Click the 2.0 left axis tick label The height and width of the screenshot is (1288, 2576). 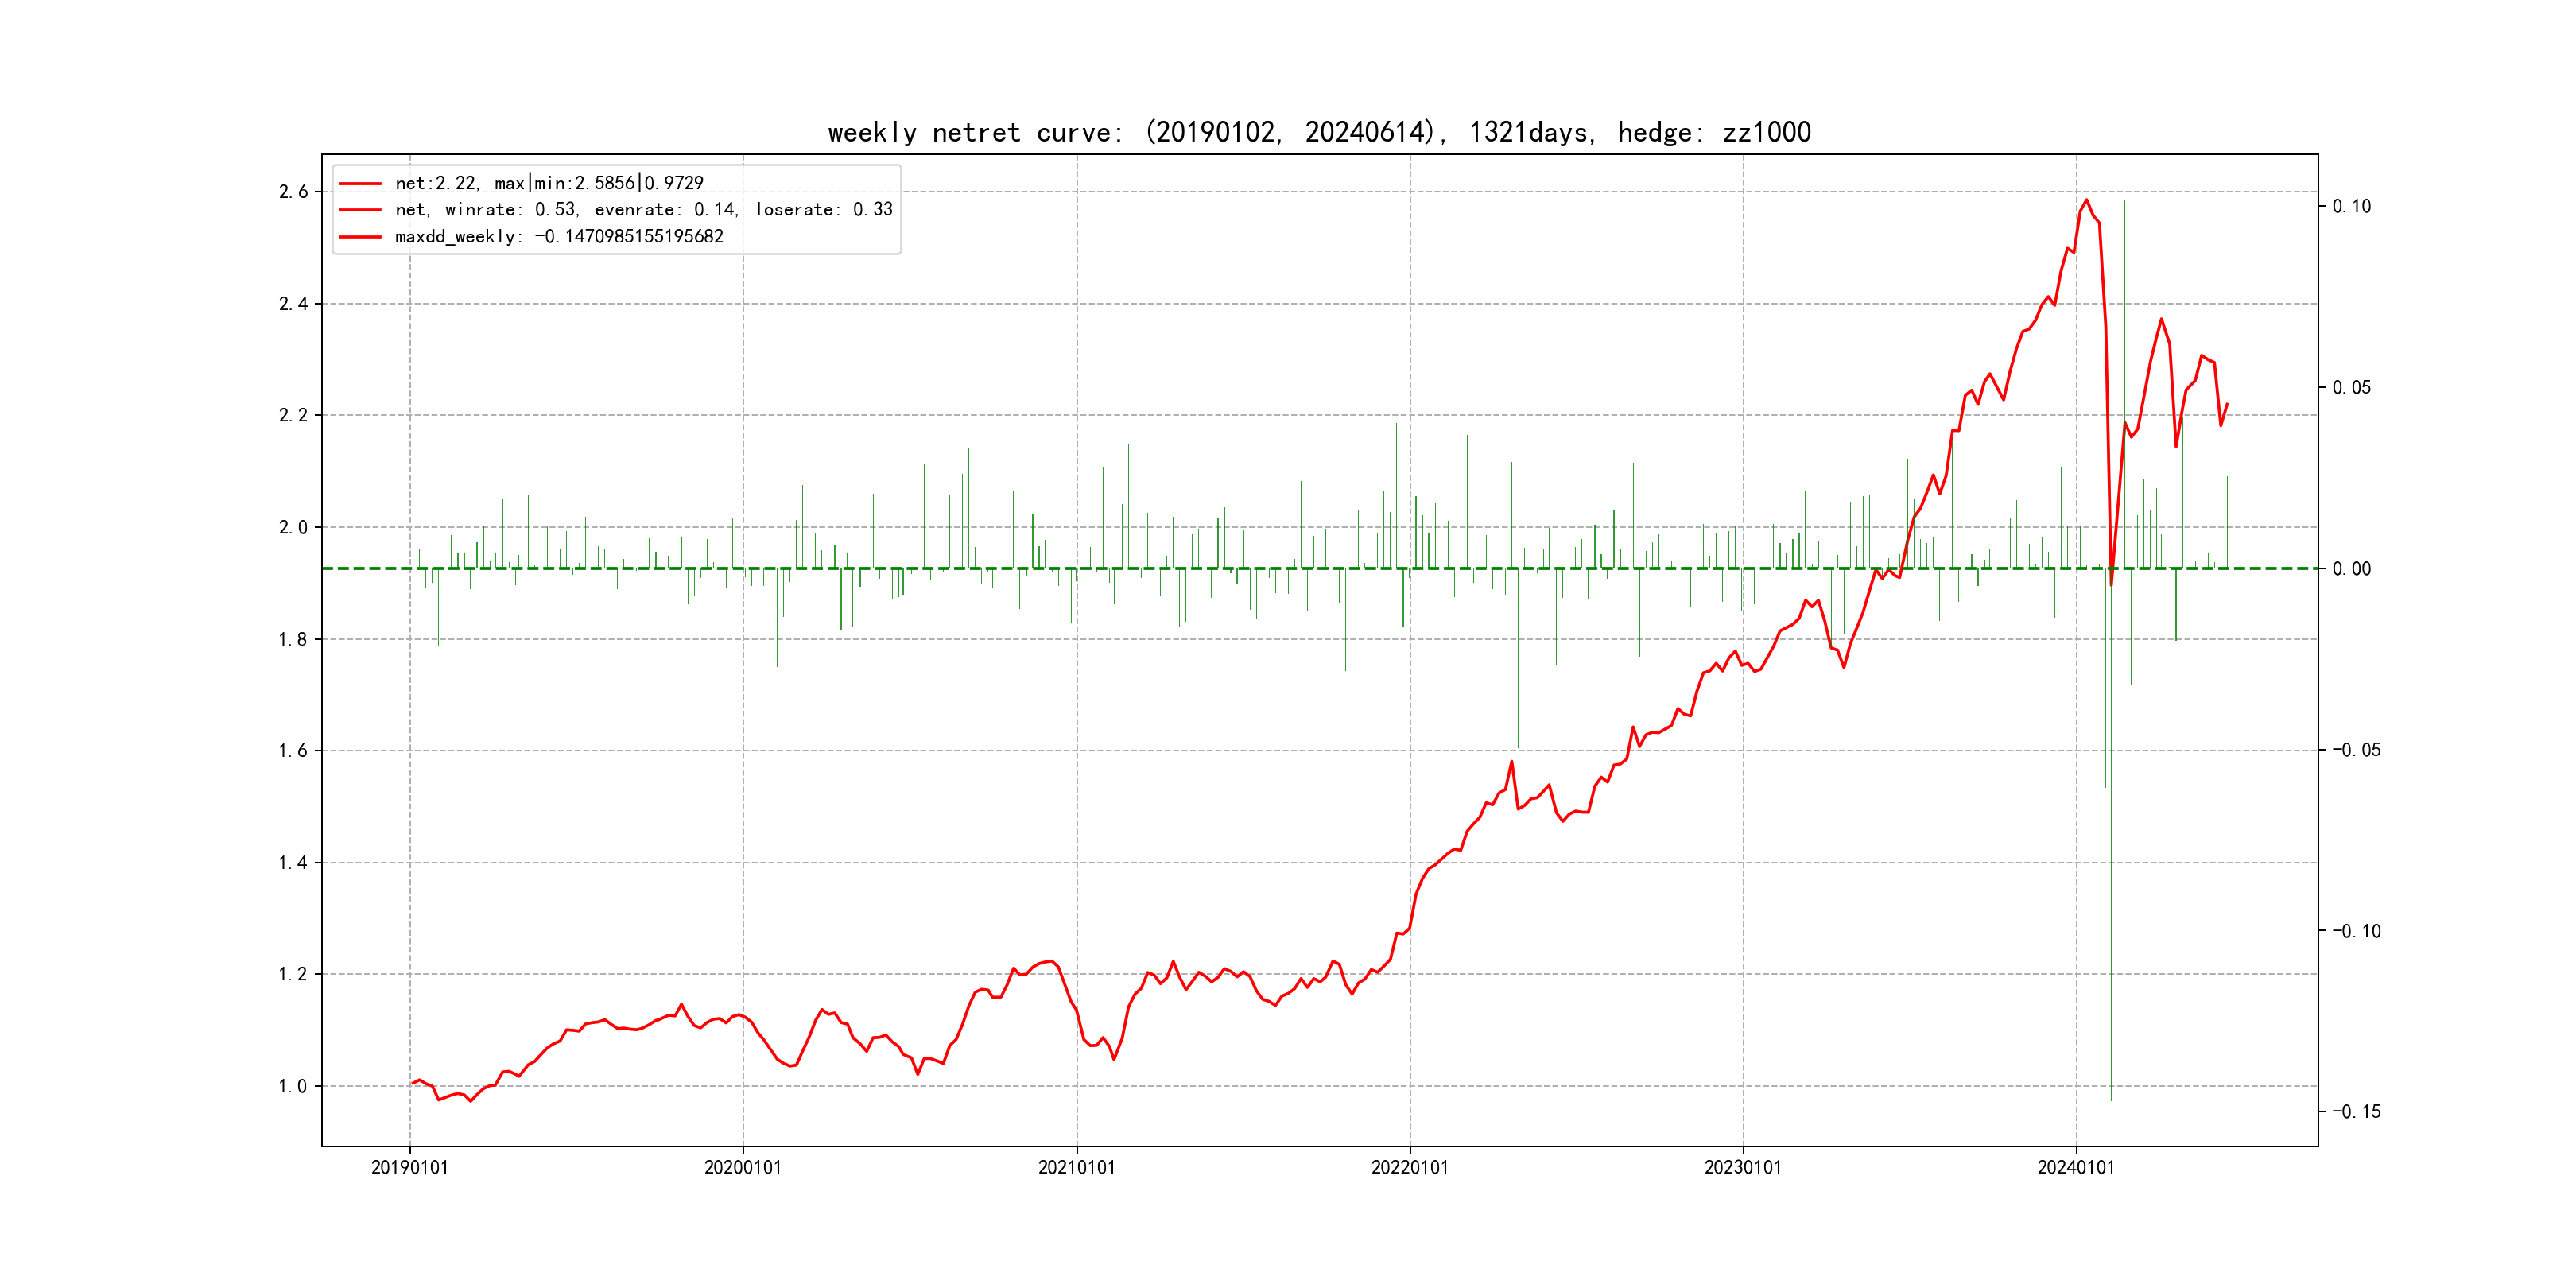tap(293, 527)
